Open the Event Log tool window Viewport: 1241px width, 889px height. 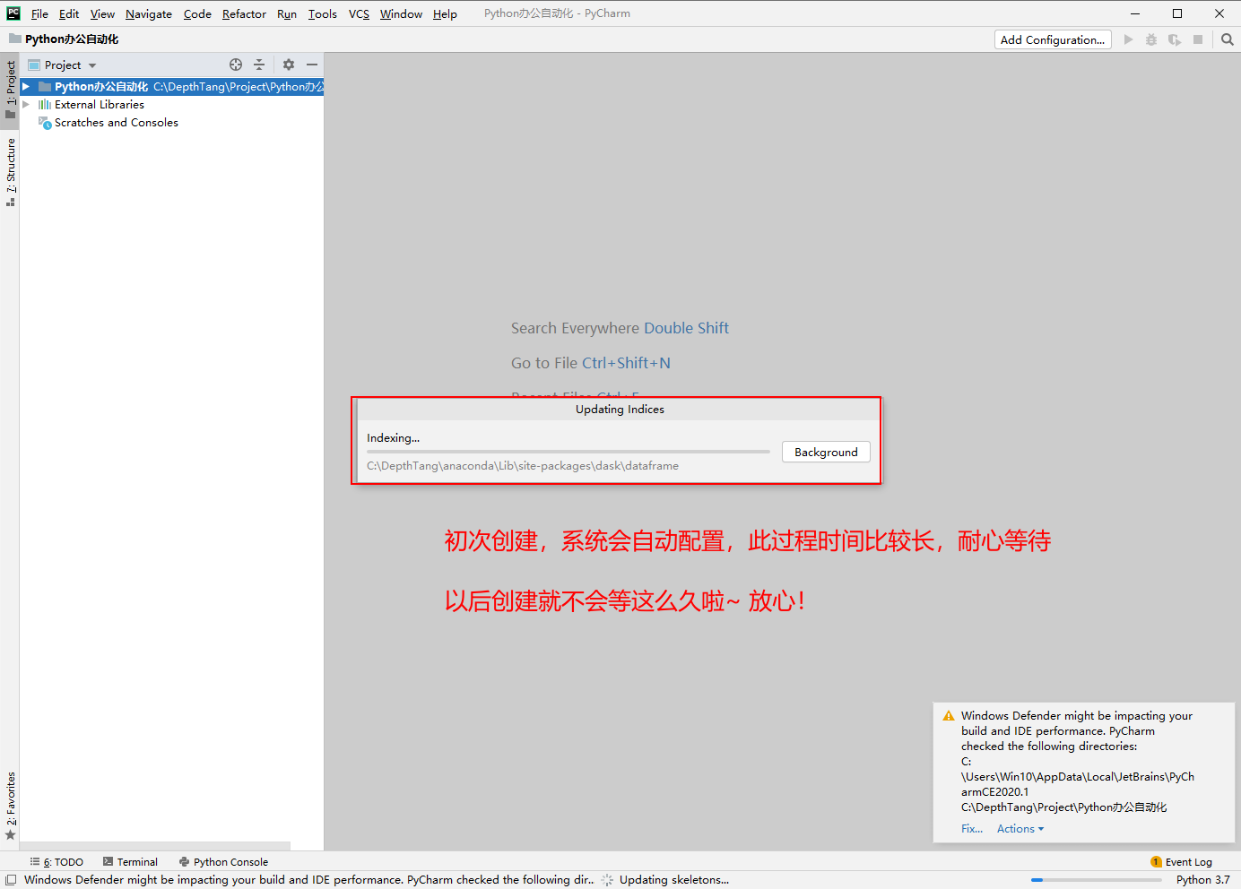(1181, 862)
